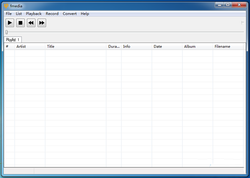
Task: Switch to the Playlist 1 tab
Action: tap(12, 40)
